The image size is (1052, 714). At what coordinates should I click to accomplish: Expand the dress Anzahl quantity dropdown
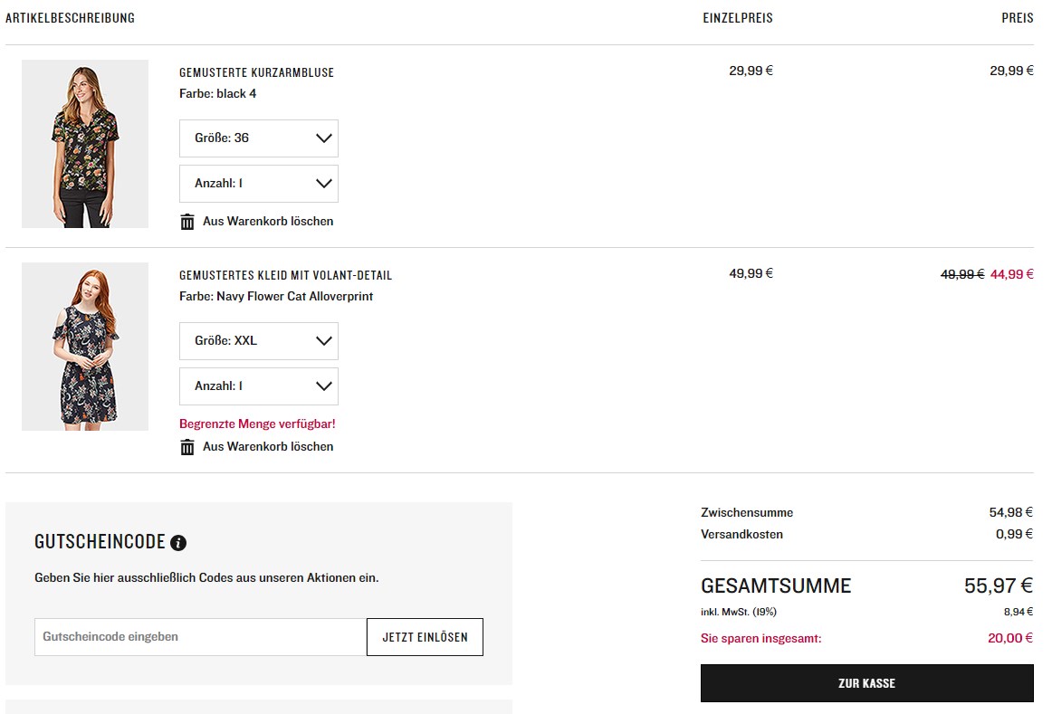[x=258, y=386]
